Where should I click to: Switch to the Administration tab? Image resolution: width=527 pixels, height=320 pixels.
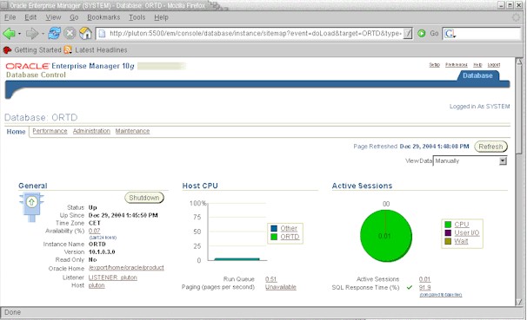(91, 131)
